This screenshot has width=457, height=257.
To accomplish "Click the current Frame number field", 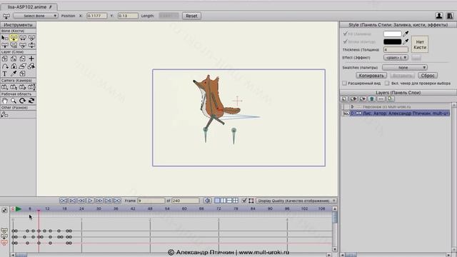I will coord(151,201).
